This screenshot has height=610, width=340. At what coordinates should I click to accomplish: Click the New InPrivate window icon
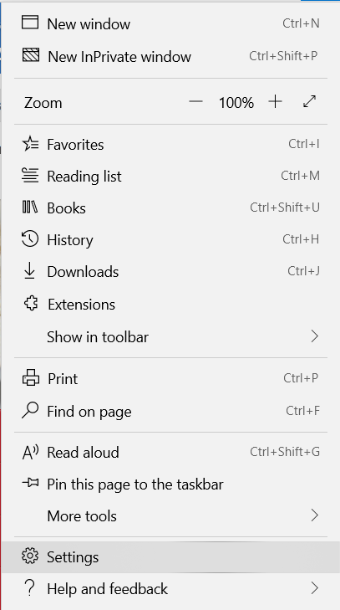(30, 55)
